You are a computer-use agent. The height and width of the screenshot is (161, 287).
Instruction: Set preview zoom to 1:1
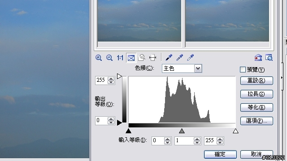click(120, 58)
